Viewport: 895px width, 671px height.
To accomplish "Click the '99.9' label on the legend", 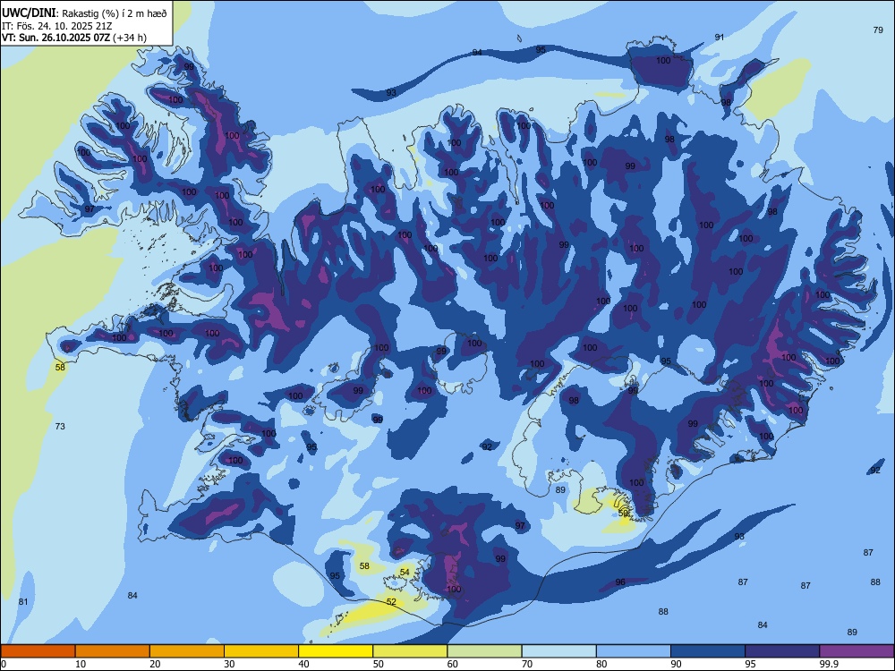I will 829,664.
